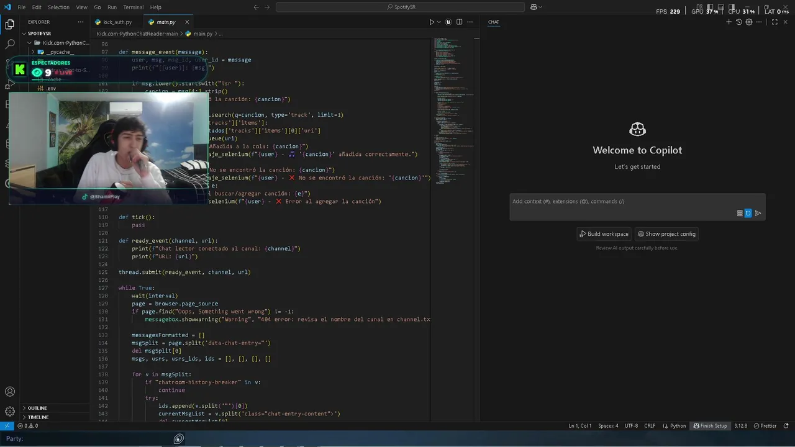Open the View menu
The height and width of the screenshot is (447, 795).
(x=81, y=7)
